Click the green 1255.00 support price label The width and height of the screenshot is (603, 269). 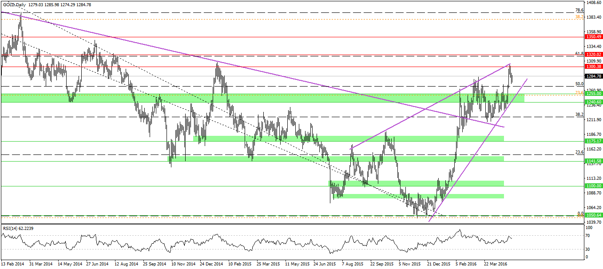point(593,94)
